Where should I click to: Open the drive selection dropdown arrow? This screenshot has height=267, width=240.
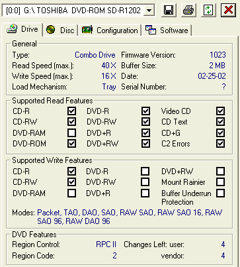(149, 10)
